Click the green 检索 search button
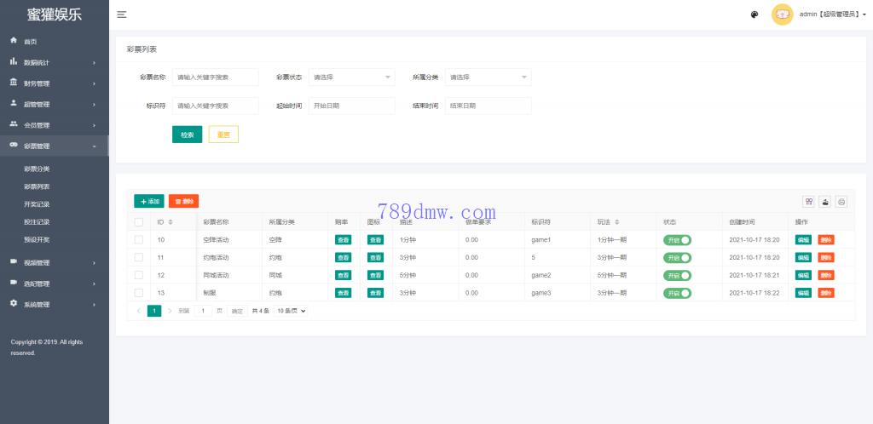 pos(187,135)
